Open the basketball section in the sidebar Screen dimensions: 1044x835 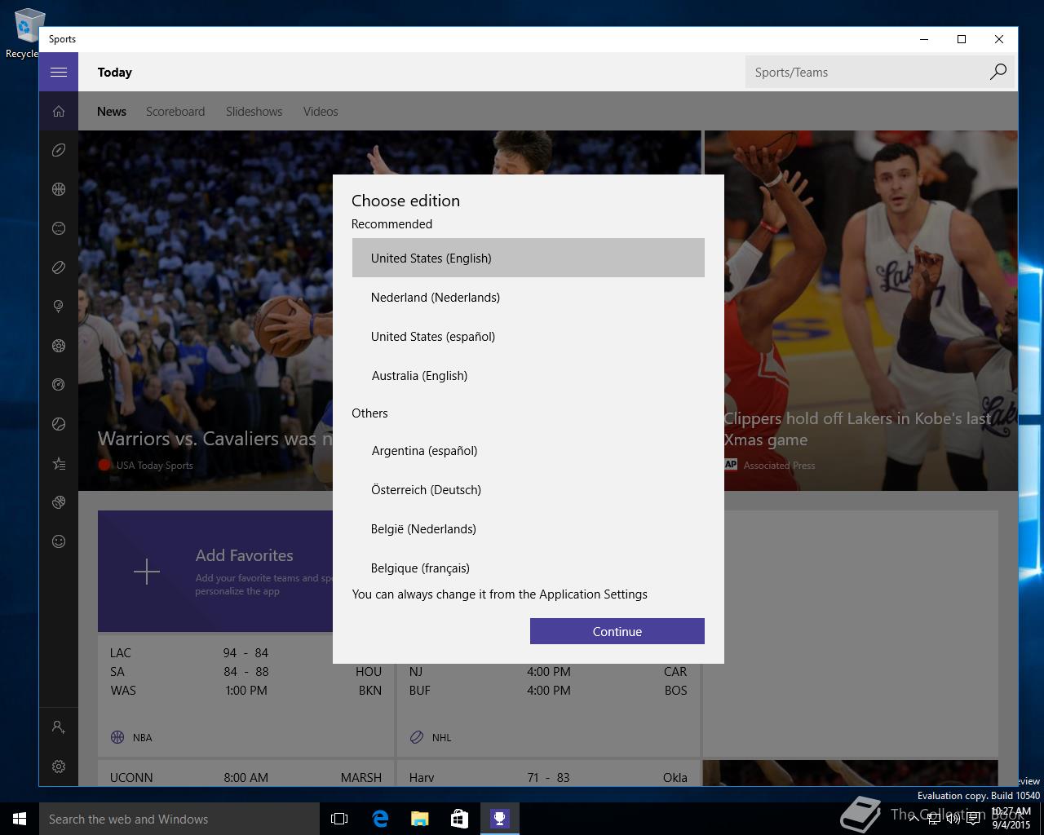tap(59, 189)
